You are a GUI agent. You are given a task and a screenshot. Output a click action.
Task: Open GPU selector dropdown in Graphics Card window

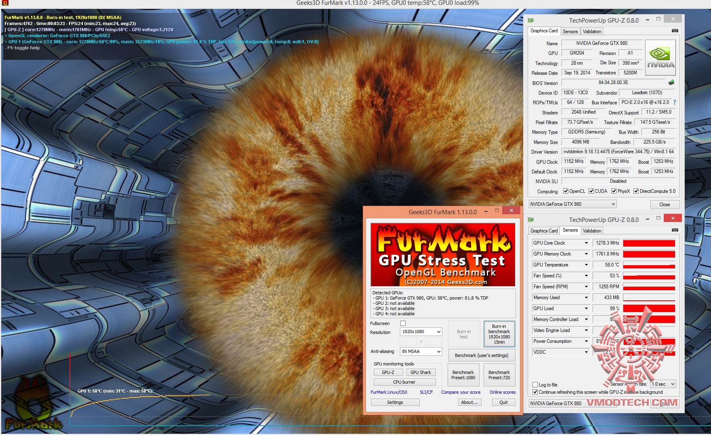(x=572, y=204)
